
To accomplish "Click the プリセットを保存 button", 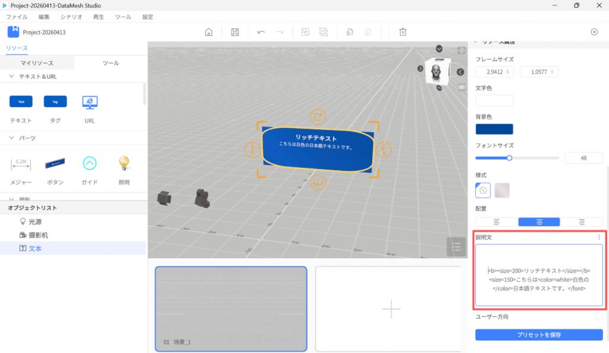I will pos(539,335).
